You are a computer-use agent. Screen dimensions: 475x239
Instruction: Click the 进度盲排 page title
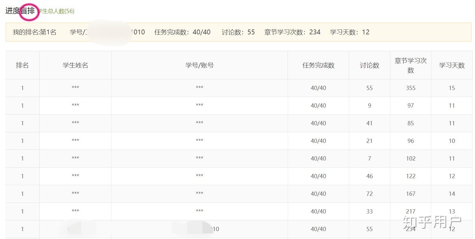click(20, 11)
